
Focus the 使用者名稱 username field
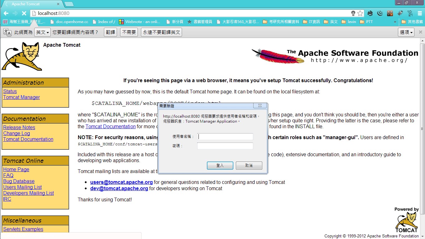click(225, 137)
